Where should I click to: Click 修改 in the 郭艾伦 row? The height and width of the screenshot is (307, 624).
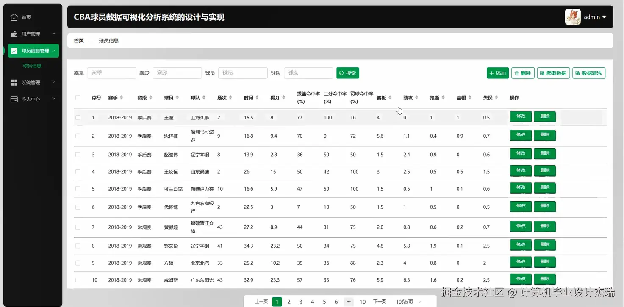pyautogui.click(x=521, y=245)
